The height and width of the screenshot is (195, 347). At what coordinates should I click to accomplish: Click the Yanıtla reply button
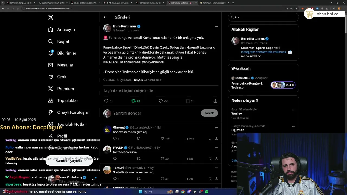point(209,113)
